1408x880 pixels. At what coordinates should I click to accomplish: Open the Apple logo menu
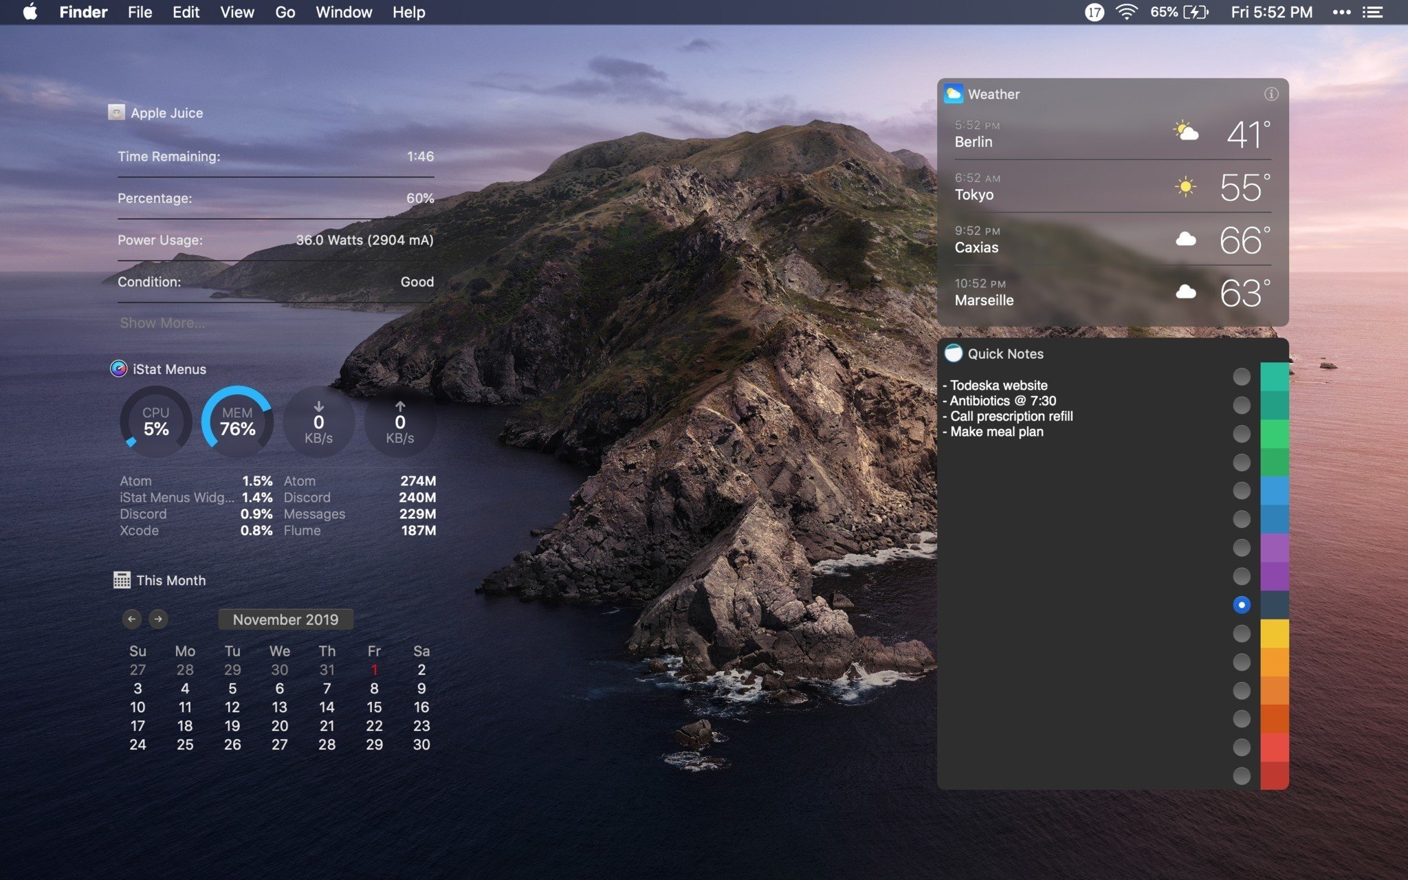click(x=30, y=12)
